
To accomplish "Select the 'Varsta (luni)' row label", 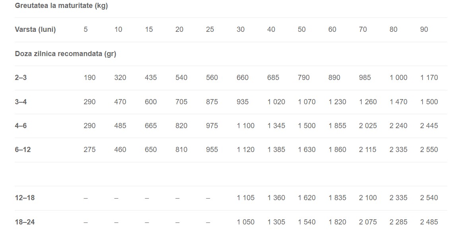I will pyautogui.click(x=35, y=29).
